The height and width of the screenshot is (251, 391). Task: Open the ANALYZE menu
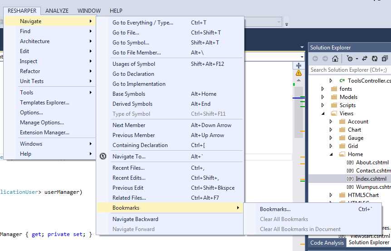point(57,11)
